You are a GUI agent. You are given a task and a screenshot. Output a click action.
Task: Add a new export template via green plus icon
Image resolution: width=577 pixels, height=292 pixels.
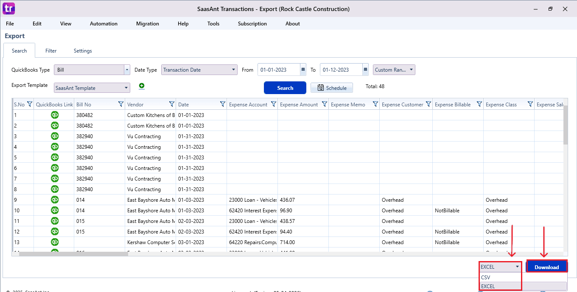tap(141, 86)
